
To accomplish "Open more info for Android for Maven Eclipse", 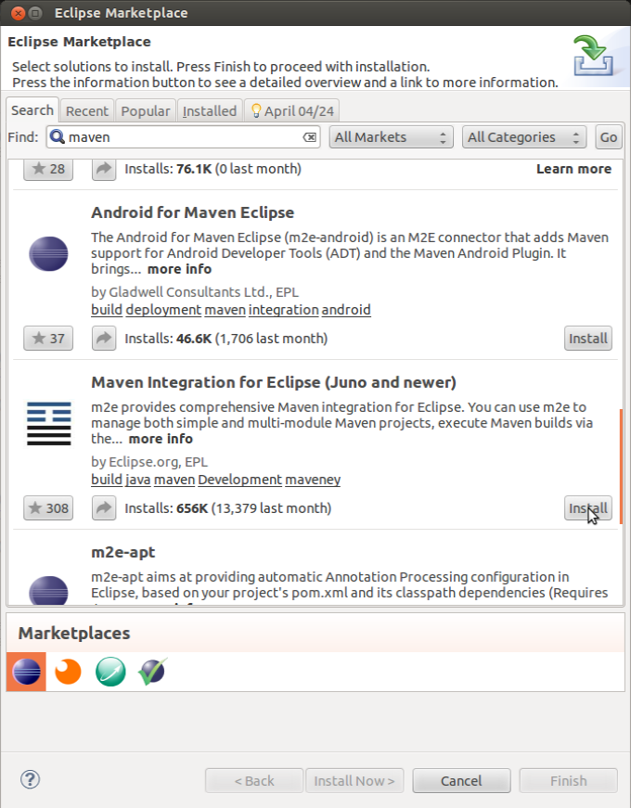I will pos(179,269).
